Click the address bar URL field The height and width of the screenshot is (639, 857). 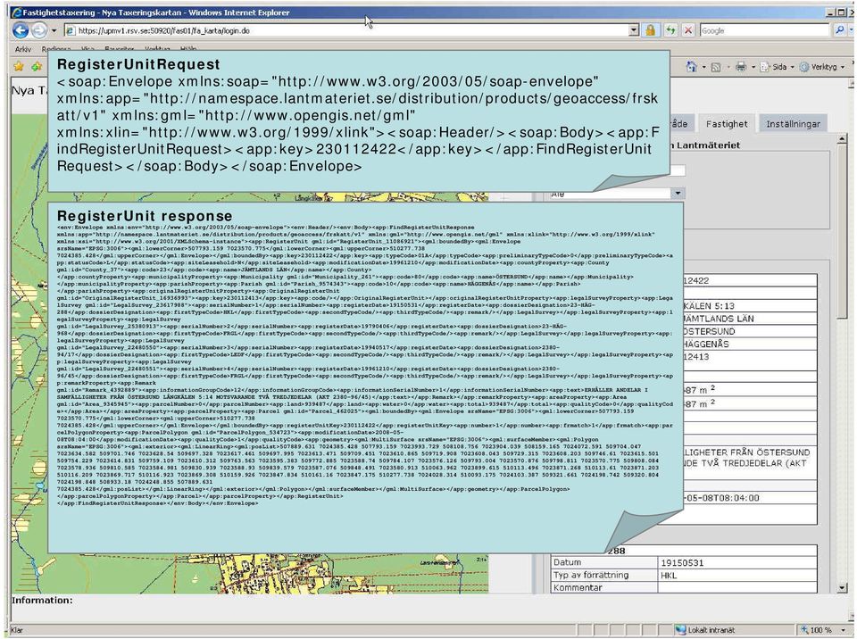[346, 30]
